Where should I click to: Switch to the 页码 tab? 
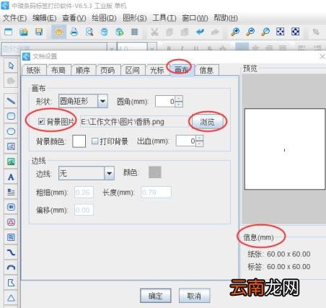(x=107, y=70)
